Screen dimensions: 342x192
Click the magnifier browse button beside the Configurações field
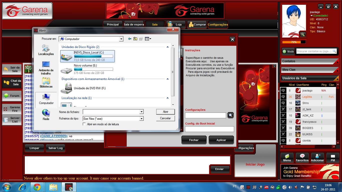[x=231, y=115]
